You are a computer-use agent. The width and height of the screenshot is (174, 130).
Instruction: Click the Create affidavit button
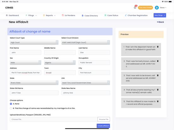pyautogui.click(x=103, y=126)
